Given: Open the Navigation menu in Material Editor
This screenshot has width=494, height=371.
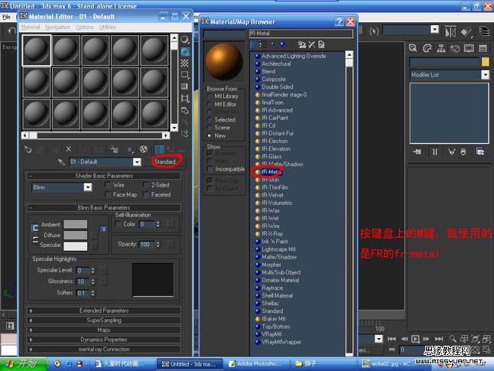Looking at the screenshot, I should (x=58, y=28).
